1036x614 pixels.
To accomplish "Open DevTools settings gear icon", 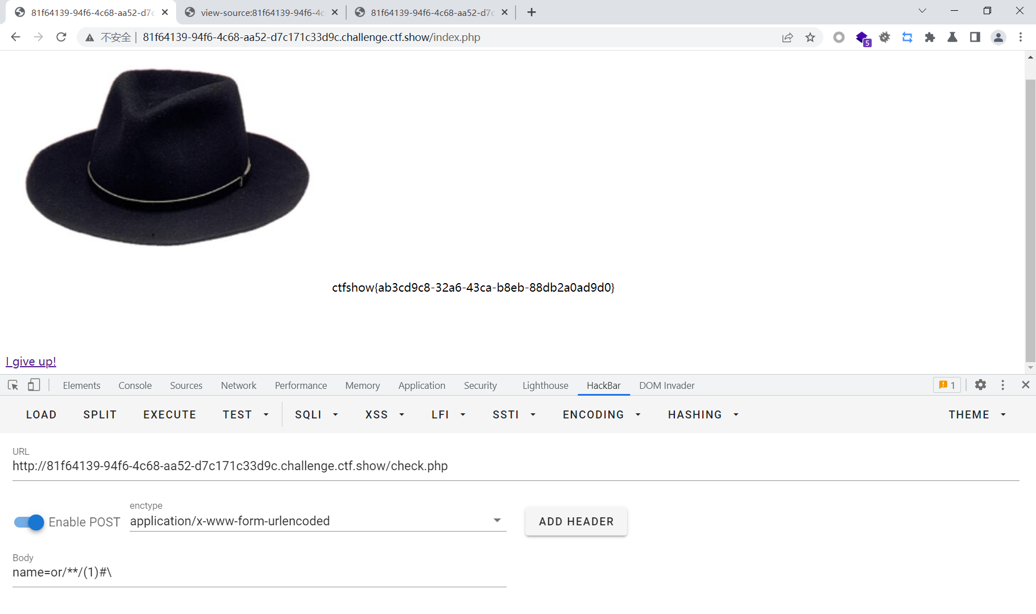I will coord(980,385).
